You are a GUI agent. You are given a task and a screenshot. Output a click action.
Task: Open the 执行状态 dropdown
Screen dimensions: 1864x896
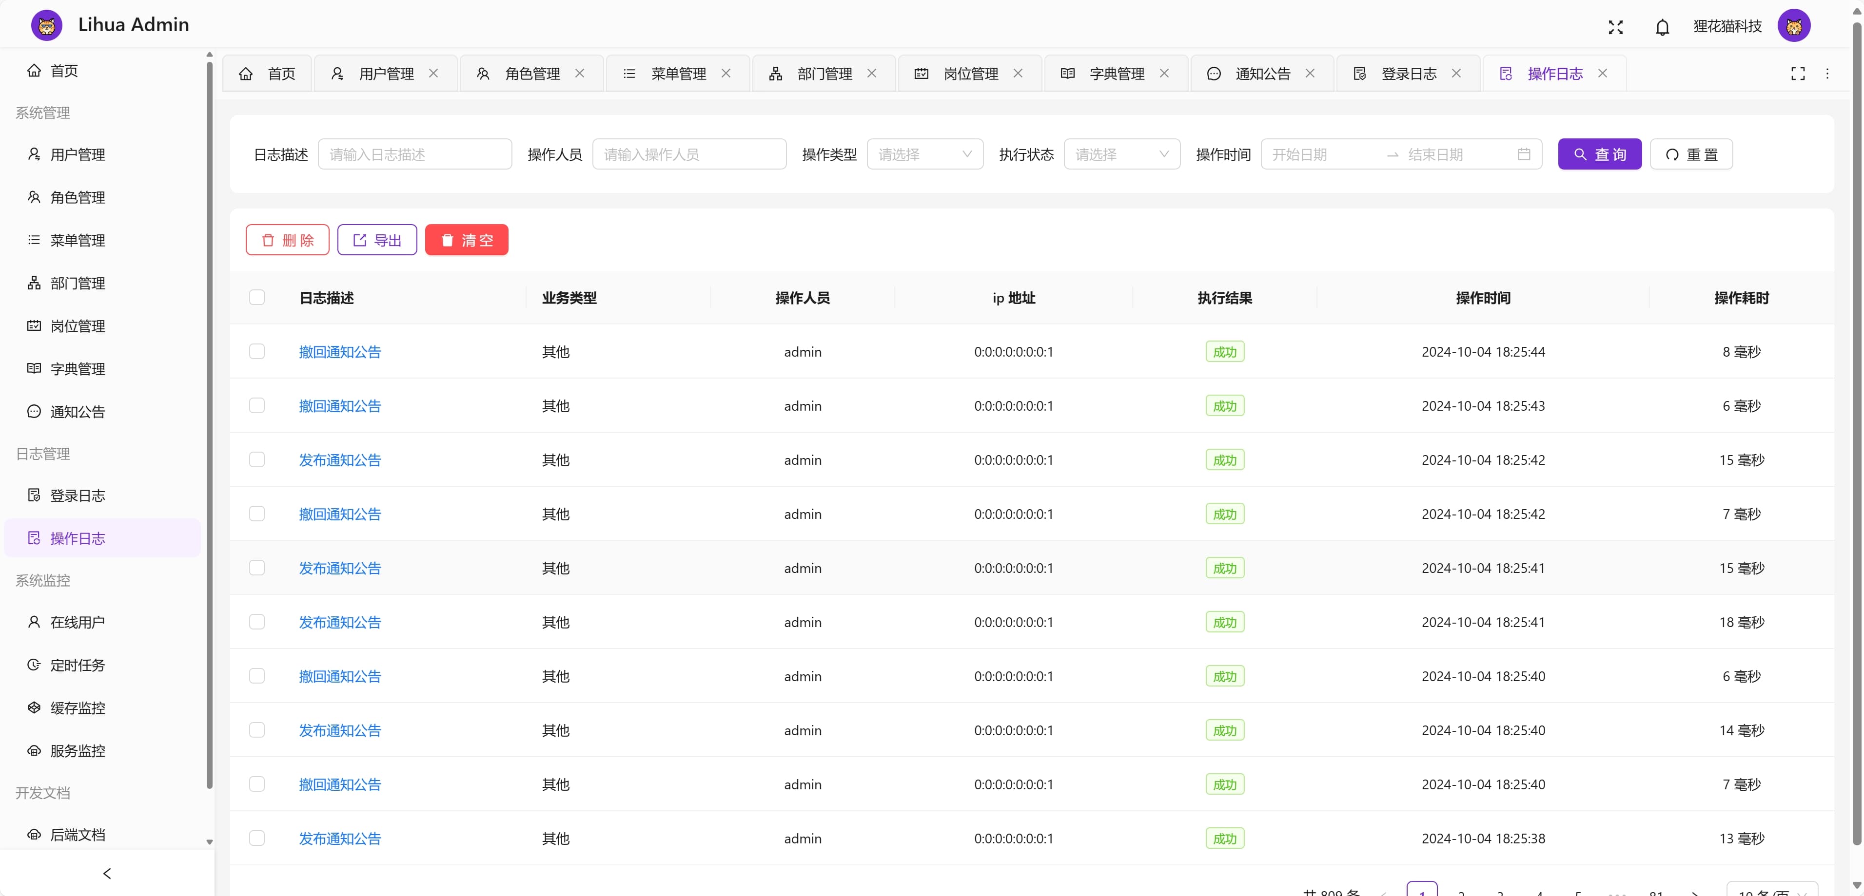click(x=1121, y=154)
